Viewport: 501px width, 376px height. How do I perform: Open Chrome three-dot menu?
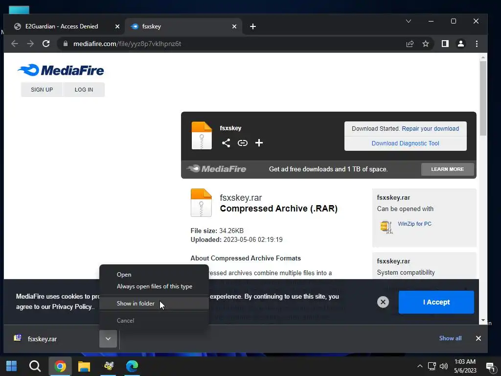tap(477, 44)
